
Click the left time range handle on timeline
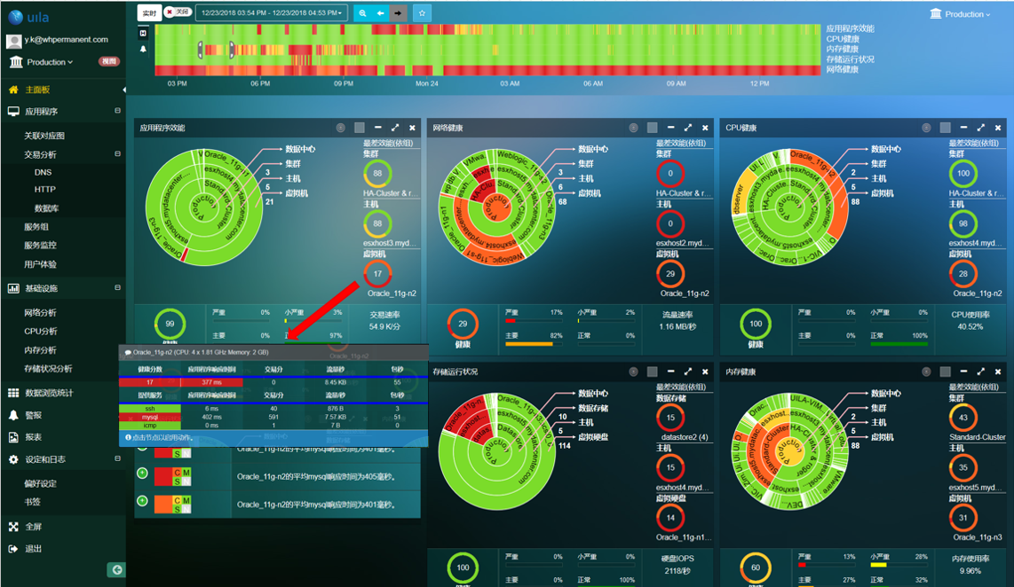click(x=201, y=51)
